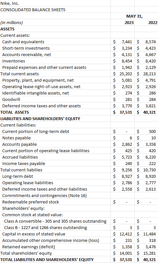This screenshot has width=158, height=263.
Task: Click the 'Operating lease liabilities' label
Action: 28,183
